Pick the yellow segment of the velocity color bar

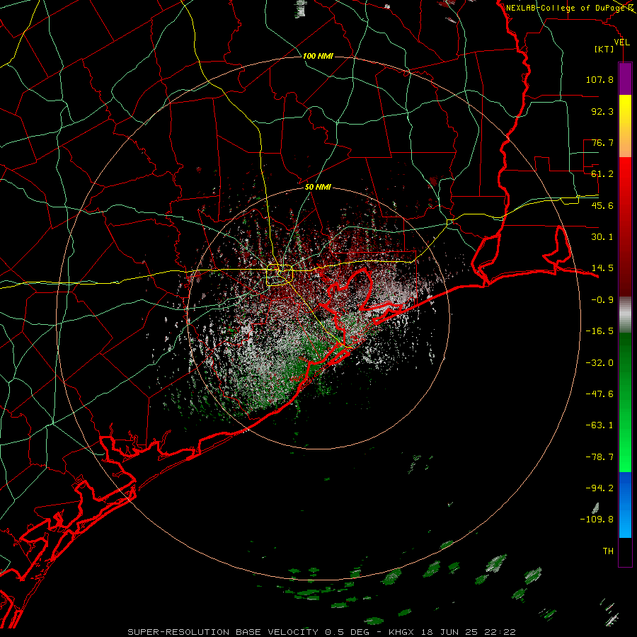[625, 126]
